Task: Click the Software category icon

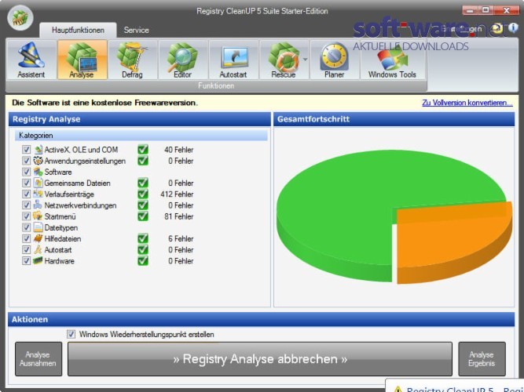Action: [38, 172]
